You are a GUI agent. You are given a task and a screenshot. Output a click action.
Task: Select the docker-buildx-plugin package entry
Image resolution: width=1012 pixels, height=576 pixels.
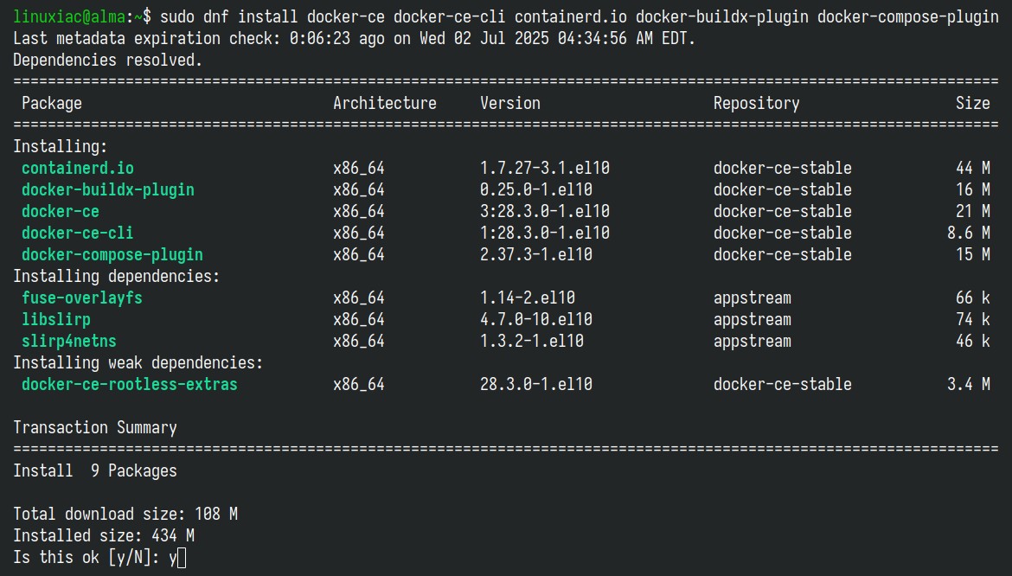(x=108, y=190)
